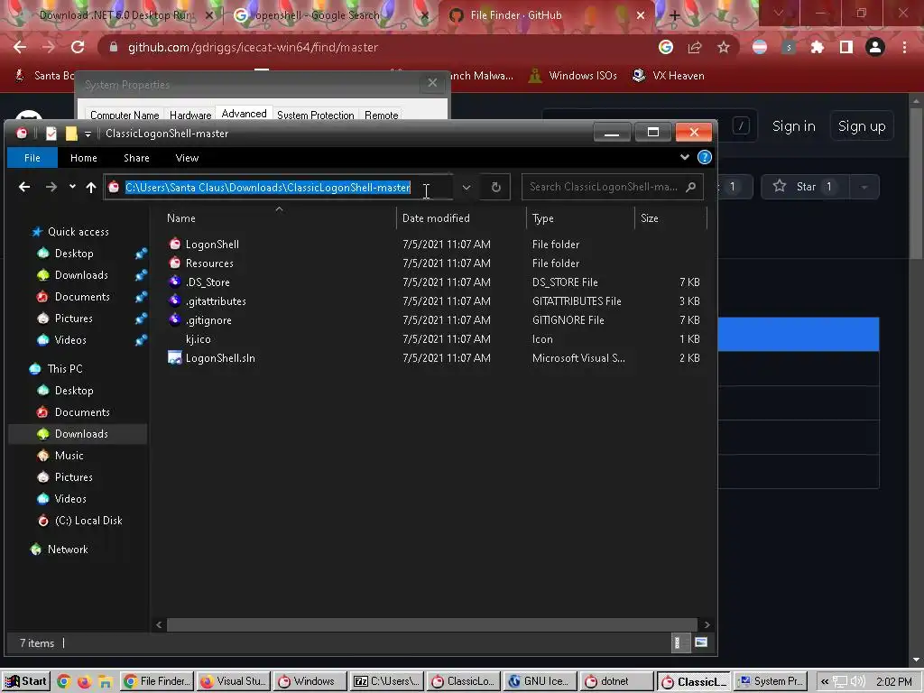The height and width of the screenshot is (693, 924).
Task: Switch to Computer Name tab in System Properties
Action: (x=125, y=115)
